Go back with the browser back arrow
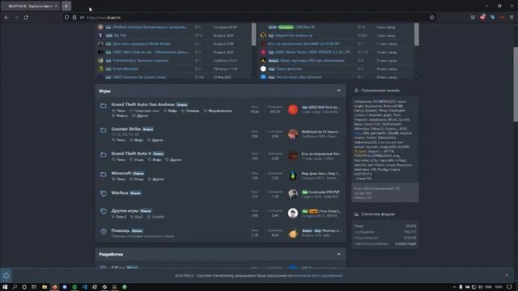The height and width of the screenshot is (291, 518). [6, 18]
